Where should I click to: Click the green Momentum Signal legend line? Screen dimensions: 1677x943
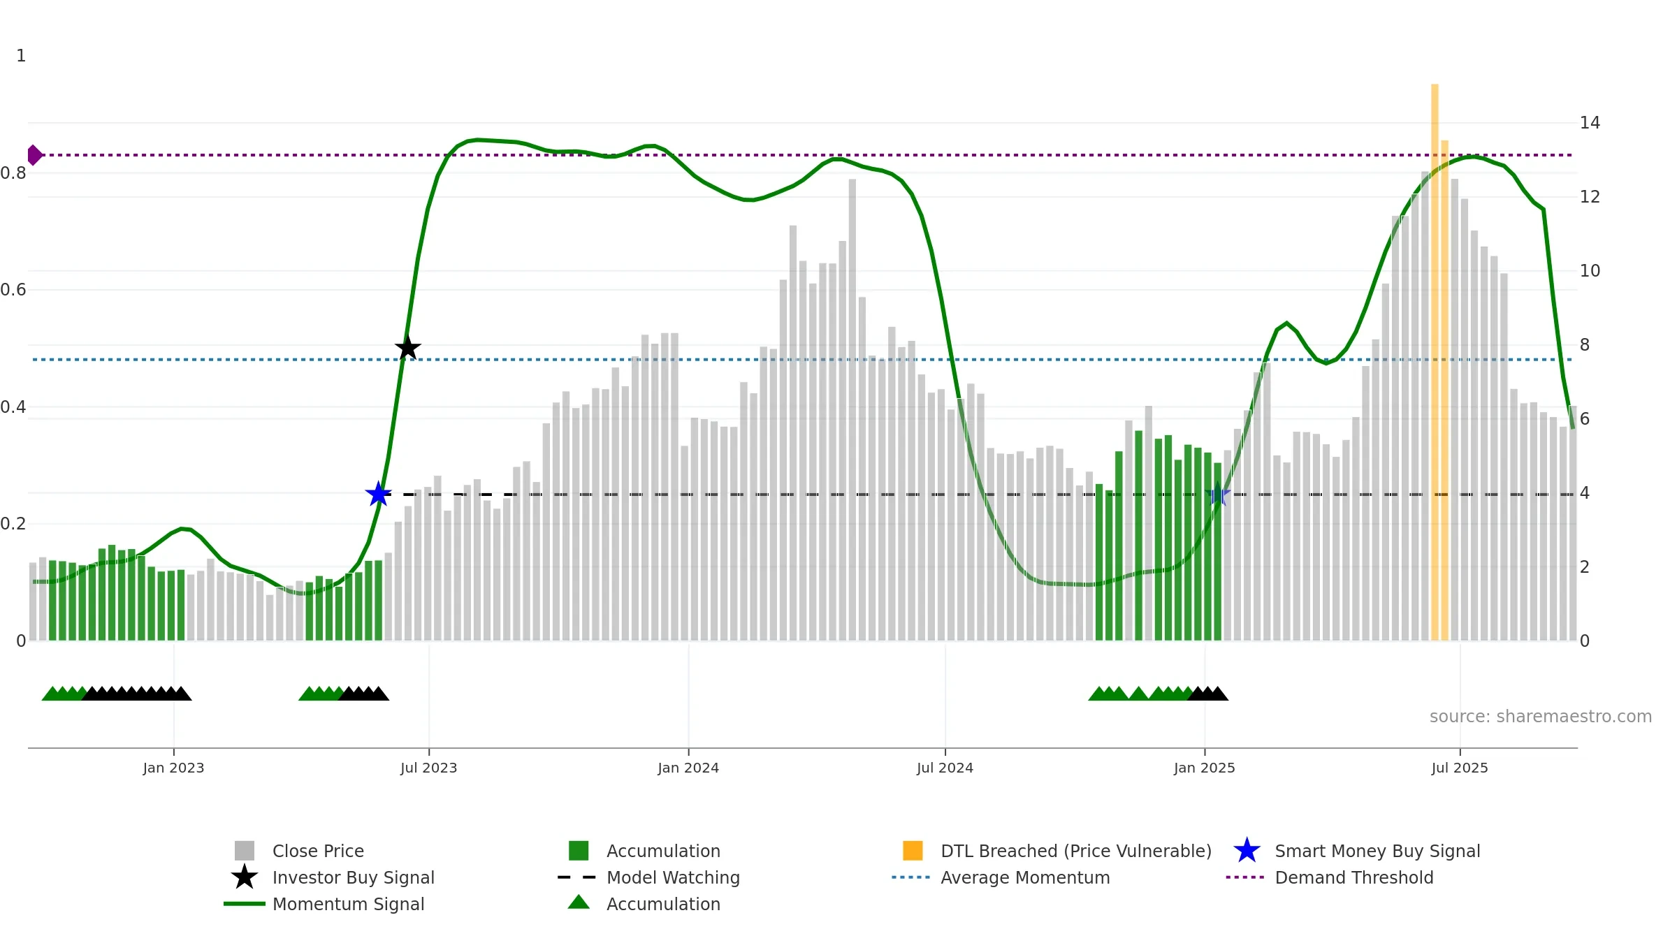pos(245,904)
